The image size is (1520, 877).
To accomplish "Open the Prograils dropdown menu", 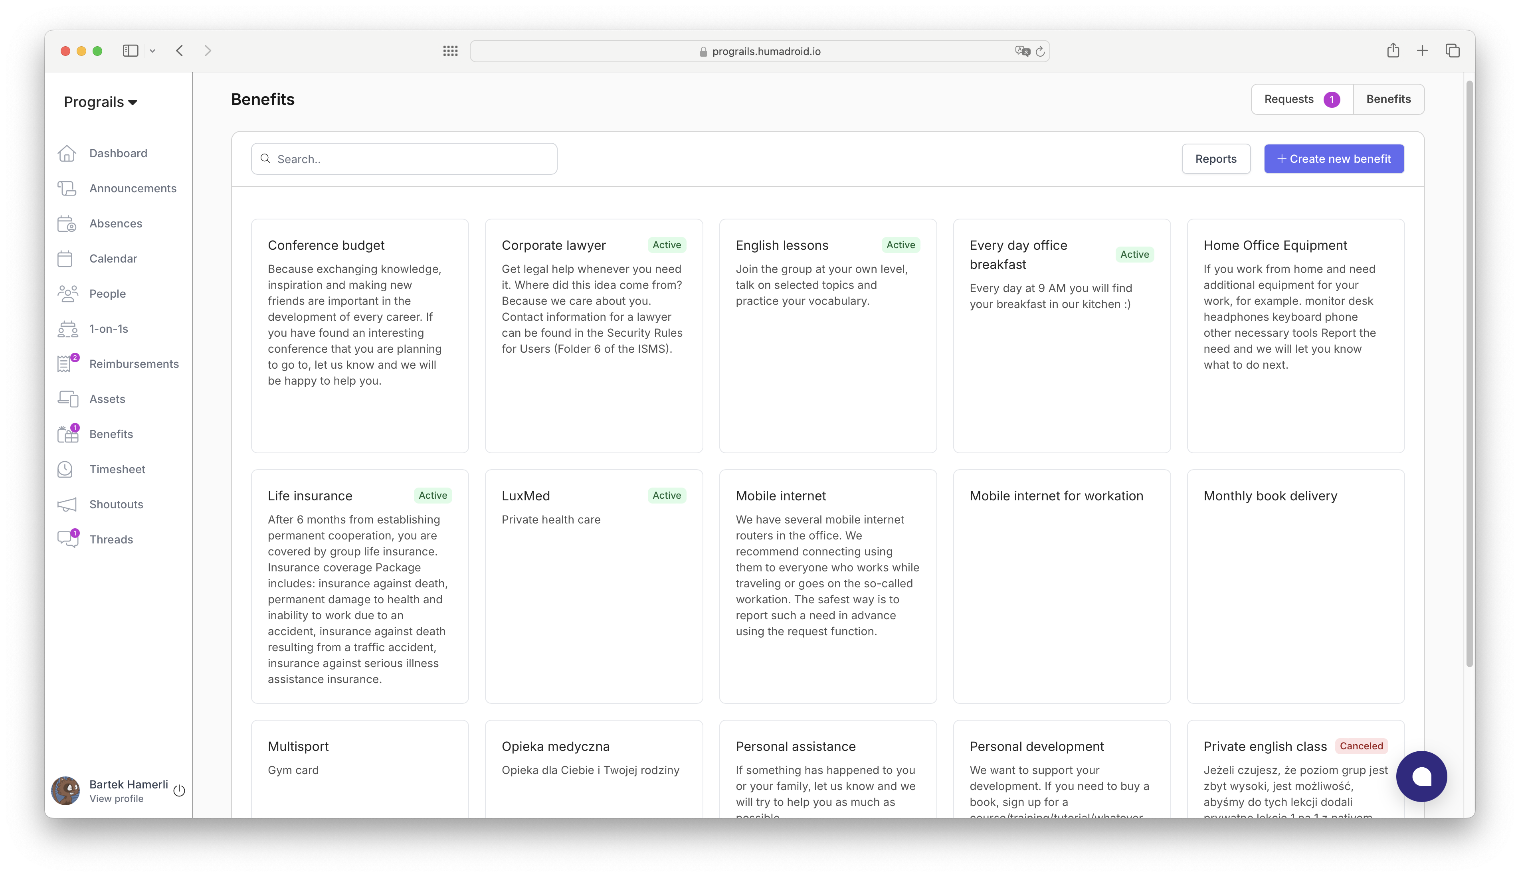I will click(x=101, y=101).
